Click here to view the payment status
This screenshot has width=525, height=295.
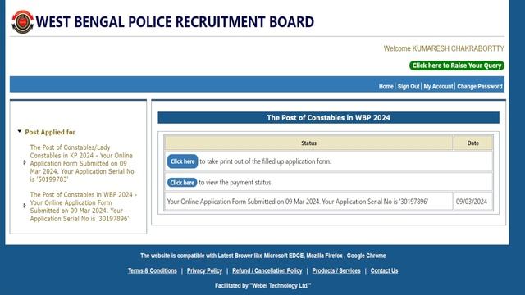click(x=182, y=183)
